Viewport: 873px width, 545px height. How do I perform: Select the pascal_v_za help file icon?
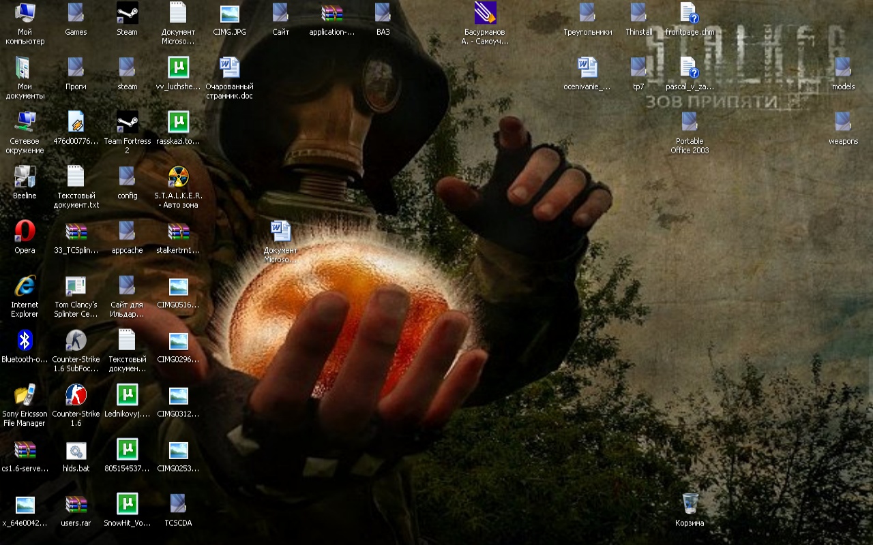pyautogui.click(x=690, y=67)
